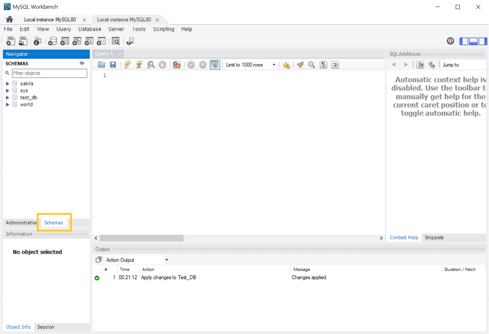489x334 pixels.
Task: Select the Object Info tab
Action: 18,327
